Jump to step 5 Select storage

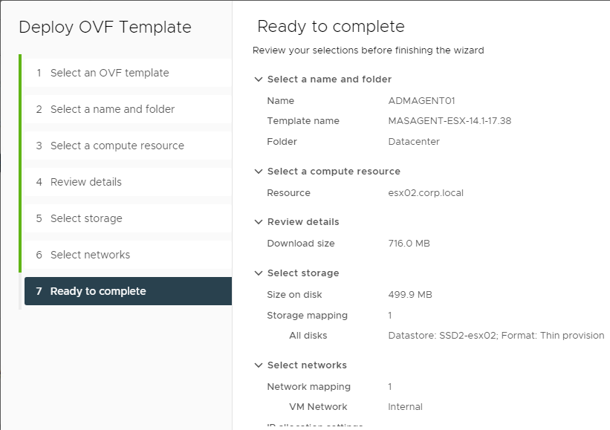[x=128, y=218]
